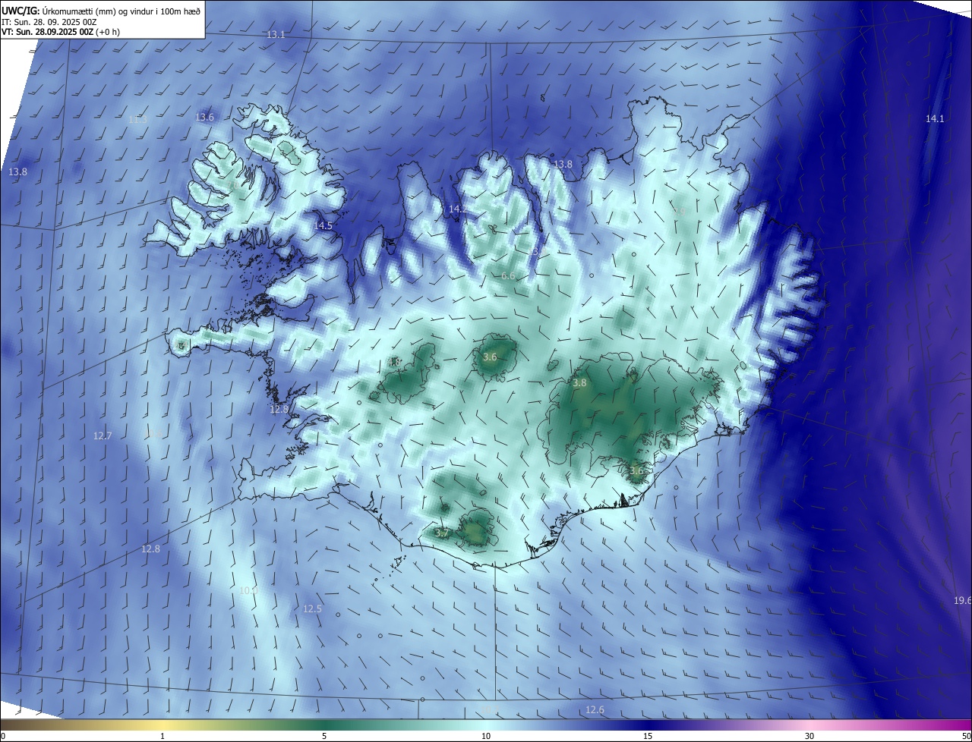Screen dimensions: 972x742
Task: Click the 3.7 value on the southern glacier
Action: click(442, 534)
